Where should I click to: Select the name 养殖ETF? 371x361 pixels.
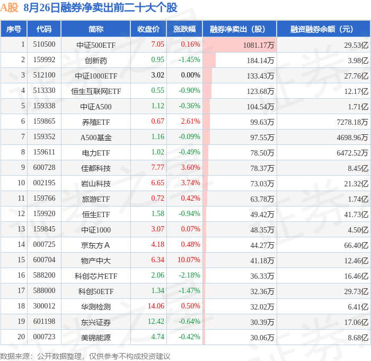[96, 122]
